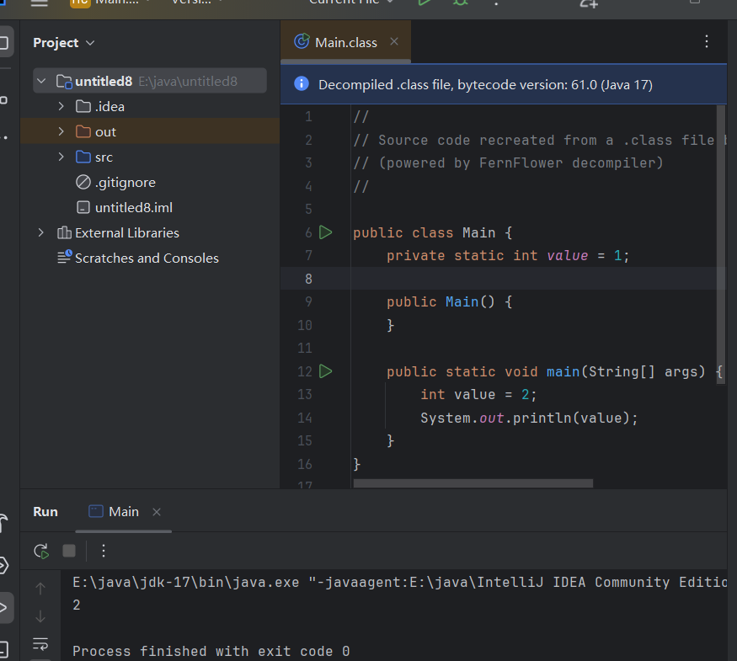Click 'int value = 2' declaration on line 13
737x661 pixels.
click(478, 394)
